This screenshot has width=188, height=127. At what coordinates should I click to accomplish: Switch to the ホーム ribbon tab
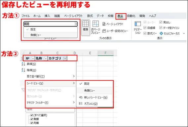point(37,16)
